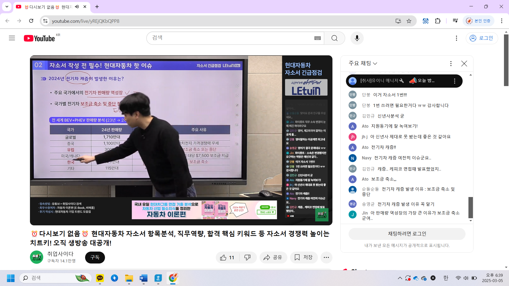The image size is (509, 286).
Task: Go to the YouTube home logo
Action: 39,38
